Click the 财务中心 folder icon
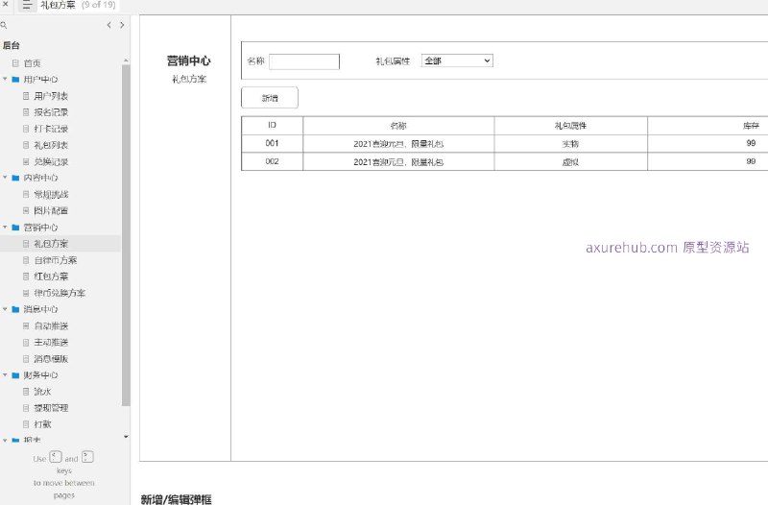Image resolution: width=768 pixels, height=505 pixels. click(x=15, y=375)
